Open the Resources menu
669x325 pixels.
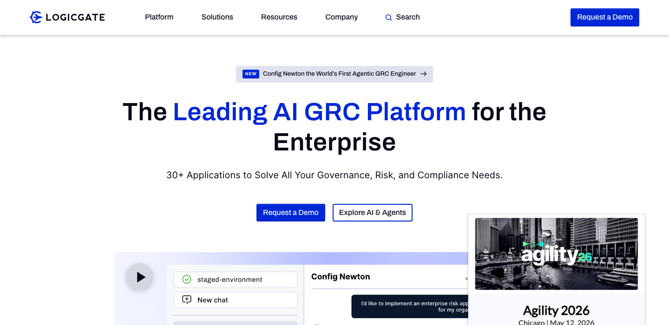[x=279, y=17]
